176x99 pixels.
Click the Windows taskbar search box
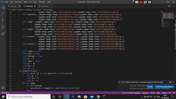(x=28, y=97)
